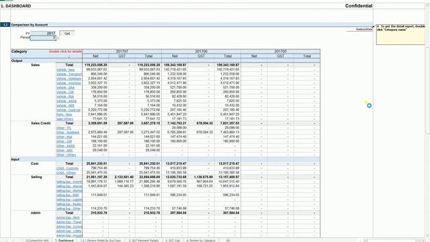Image resolution: width=430 pixels, height=242 pixels.
Task: Open the Other - RSA link
Action: click(x=64, y=137)
